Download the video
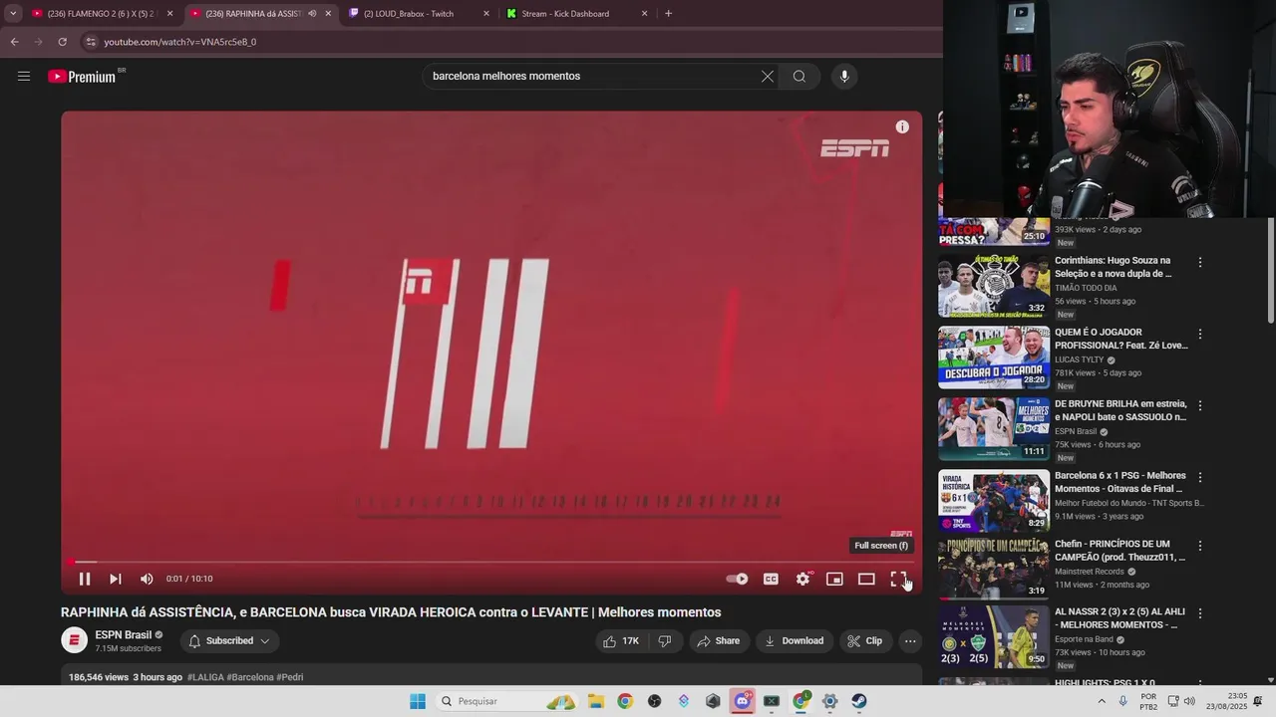Viewport: 1276px width, 717px height. (795, 641)
